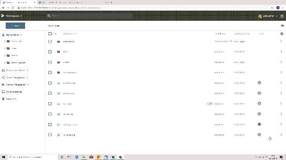Switch to the third browser tab
Image resolution: width=286 pixels, height=160 pixels.
(x=90, y=3)
